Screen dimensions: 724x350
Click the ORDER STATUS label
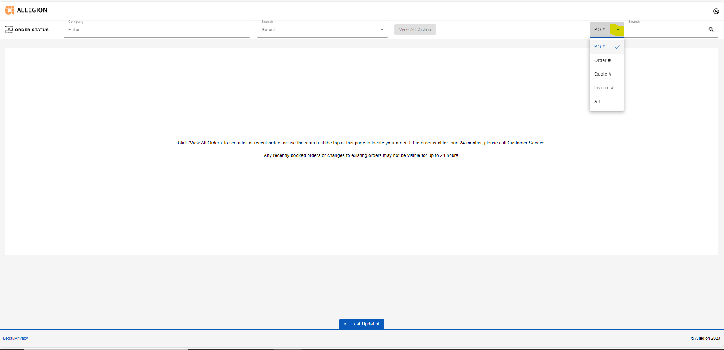(32, 30)
